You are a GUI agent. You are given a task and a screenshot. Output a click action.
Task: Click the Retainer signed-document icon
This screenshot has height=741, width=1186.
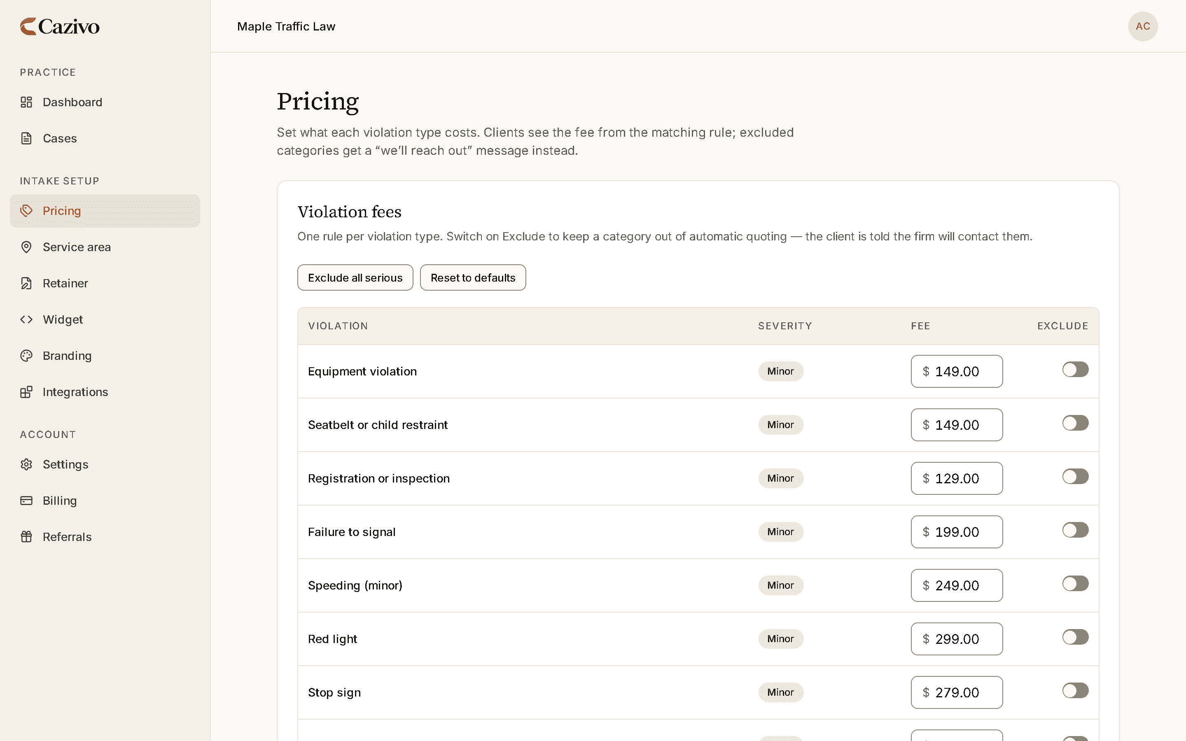tap(26, 283)
